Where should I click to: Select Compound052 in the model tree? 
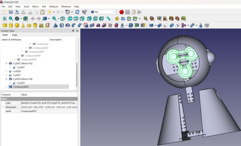click(x=21, y=87)
